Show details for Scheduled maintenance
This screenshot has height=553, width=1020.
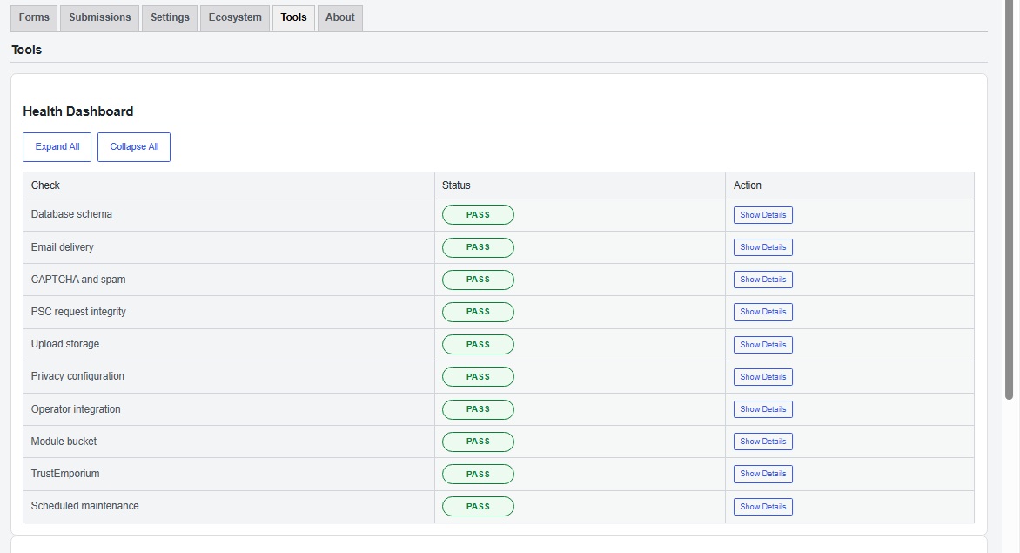pos(763,507)
